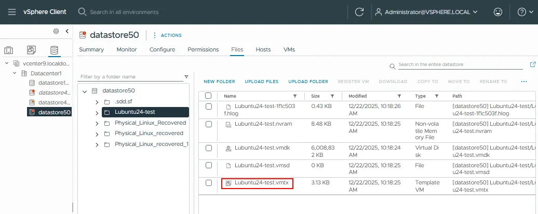Check the Lubuntu24-test.nvram row
Screen dimensions: 538x214
[209, 124]
